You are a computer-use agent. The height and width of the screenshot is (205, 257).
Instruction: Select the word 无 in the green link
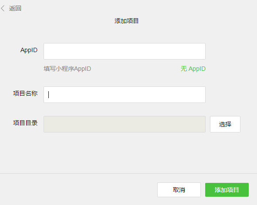[184, 69]
